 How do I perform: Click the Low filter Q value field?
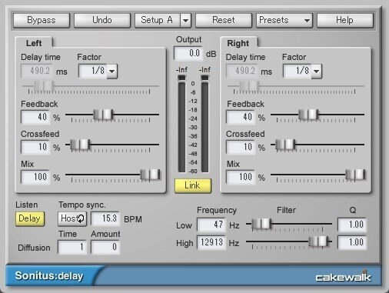tap(352, 225)
